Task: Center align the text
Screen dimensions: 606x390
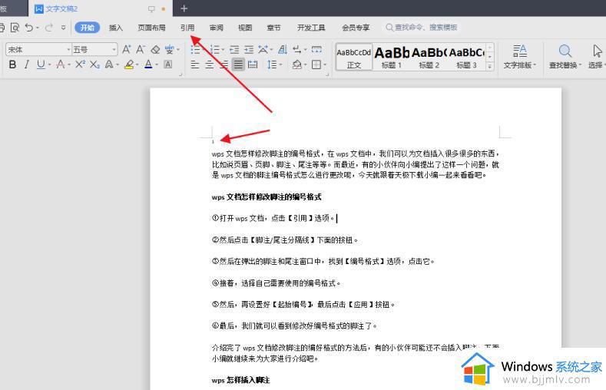Action: pyautogui.click(x=210, y=64)
